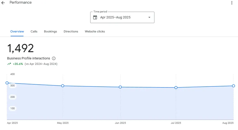Image resolution: width=238 pixels, height=130 pixels.
Task: Open the Calls tab
Action: (x=34, y=31)
